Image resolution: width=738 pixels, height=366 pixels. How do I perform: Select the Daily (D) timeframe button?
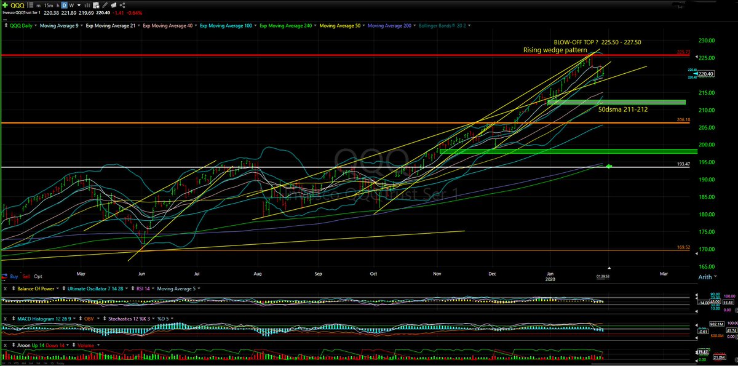tap(65, 6)
